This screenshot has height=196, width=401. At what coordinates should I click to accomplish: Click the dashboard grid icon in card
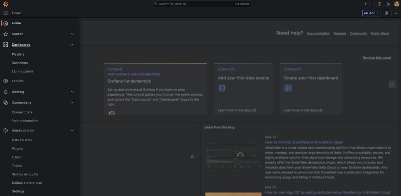tap(288, 88)
